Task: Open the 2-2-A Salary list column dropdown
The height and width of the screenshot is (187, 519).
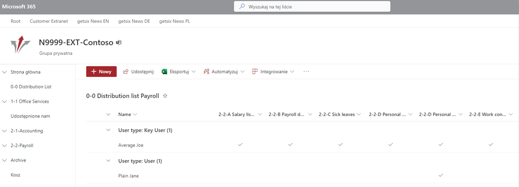Action: (x=260, y=114)
